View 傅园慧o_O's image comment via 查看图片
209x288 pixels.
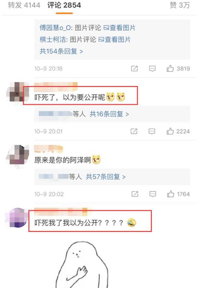tap(120, 28)
